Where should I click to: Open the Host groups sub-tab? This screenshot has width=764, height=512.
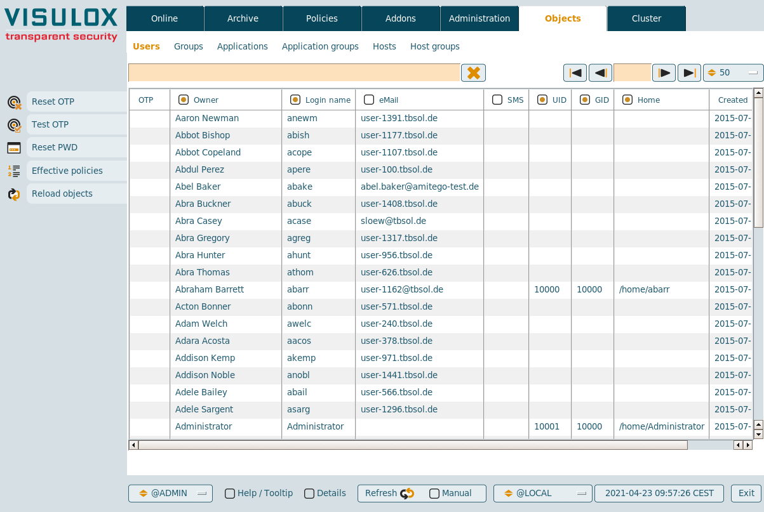[434, 46]
